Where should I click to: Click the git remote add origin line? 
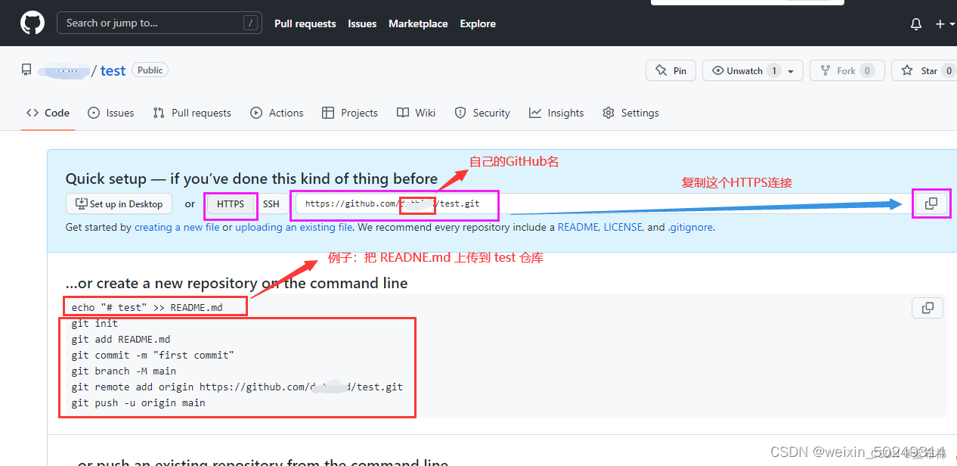coord(237,387)
